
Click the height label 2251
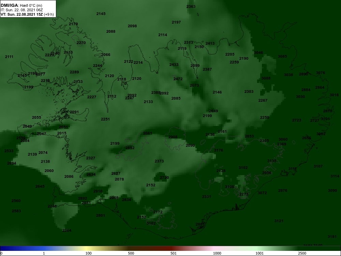(x=105, y=119)
